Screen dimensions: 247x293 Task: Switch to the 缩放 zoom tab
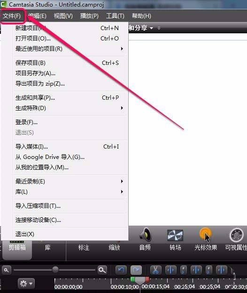point(114,247)
